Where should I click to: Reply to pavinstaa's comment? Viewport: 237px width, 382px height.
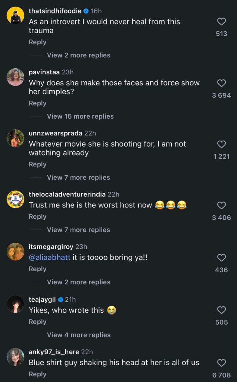pos(38,103)
